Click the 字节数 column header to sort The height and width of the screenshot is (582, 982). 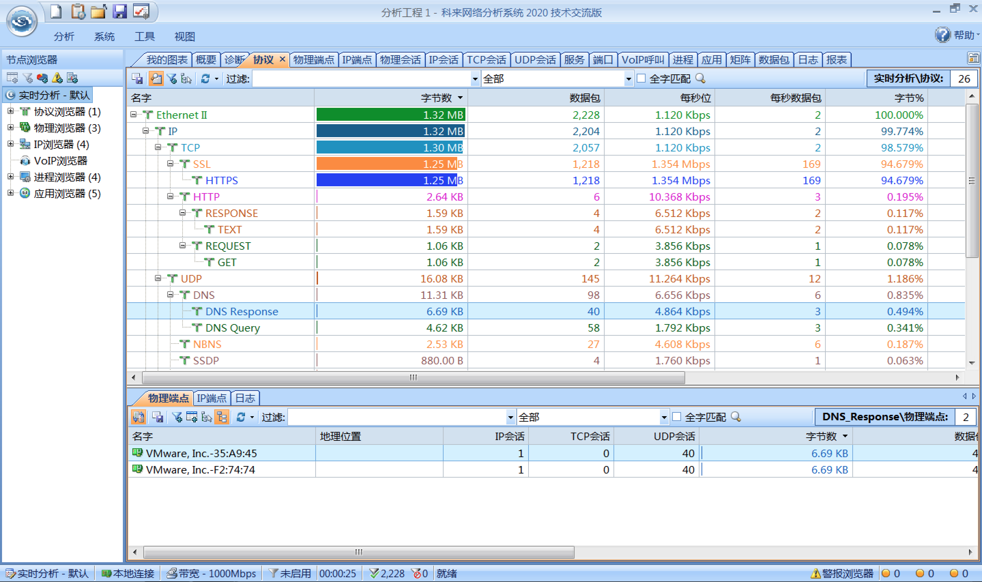[x=436, y=98]
